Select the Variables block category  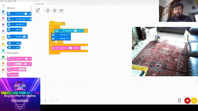coord(3,64)
